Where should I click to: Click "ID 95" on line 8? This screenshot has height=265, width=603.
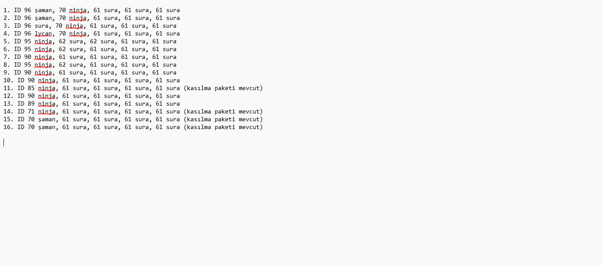tap(22, 65)
